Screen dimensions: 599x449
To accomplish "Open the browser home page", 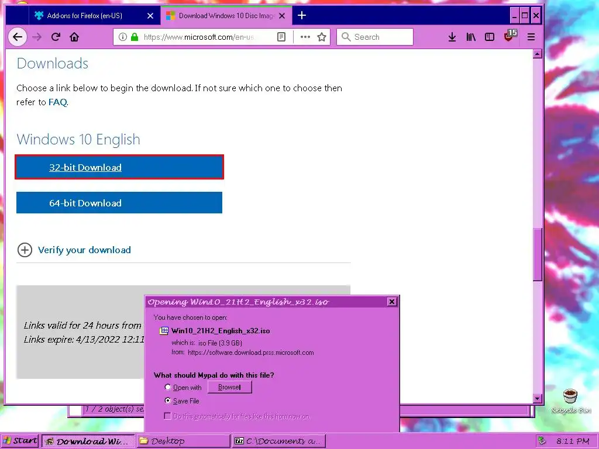I will tap(74, 37).
